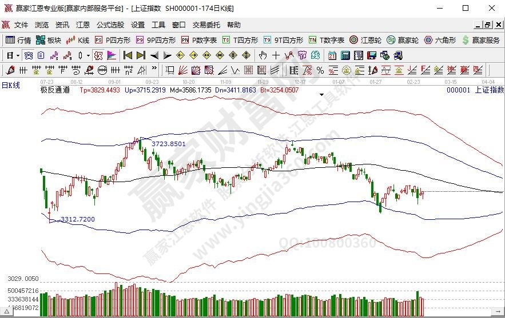Jump to first bar using skip-start arrow

coord(127,55)
